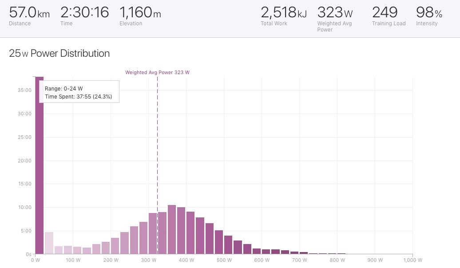
Task: Click the bar starting at 500 W
Action: coord(228,245)
